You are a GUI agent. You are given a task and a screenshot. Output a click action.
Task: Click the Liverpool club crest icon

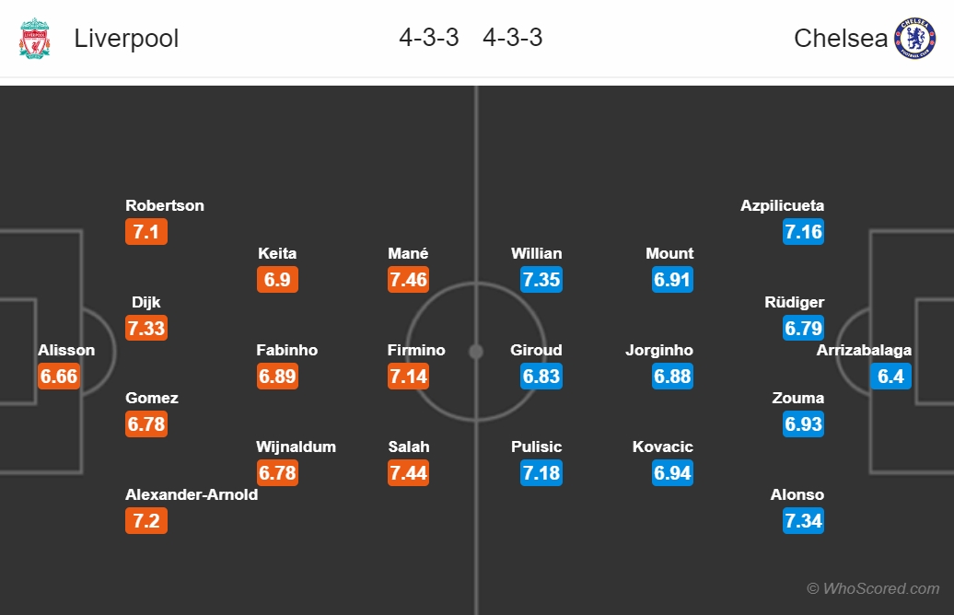point(35,38)
